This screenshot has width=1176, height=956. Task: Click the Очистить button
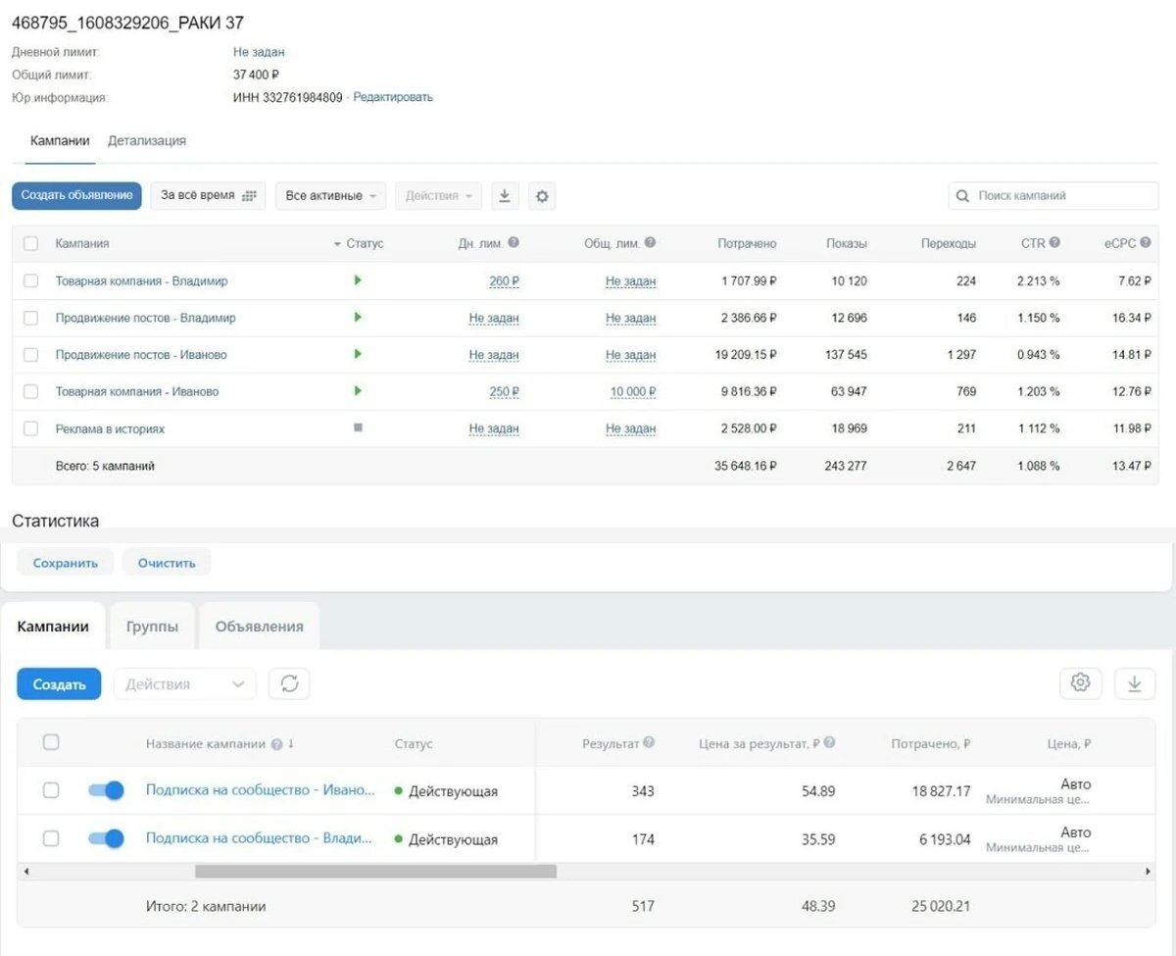(167, 563)
